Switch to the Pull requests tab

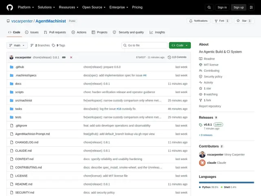[55, 32]
